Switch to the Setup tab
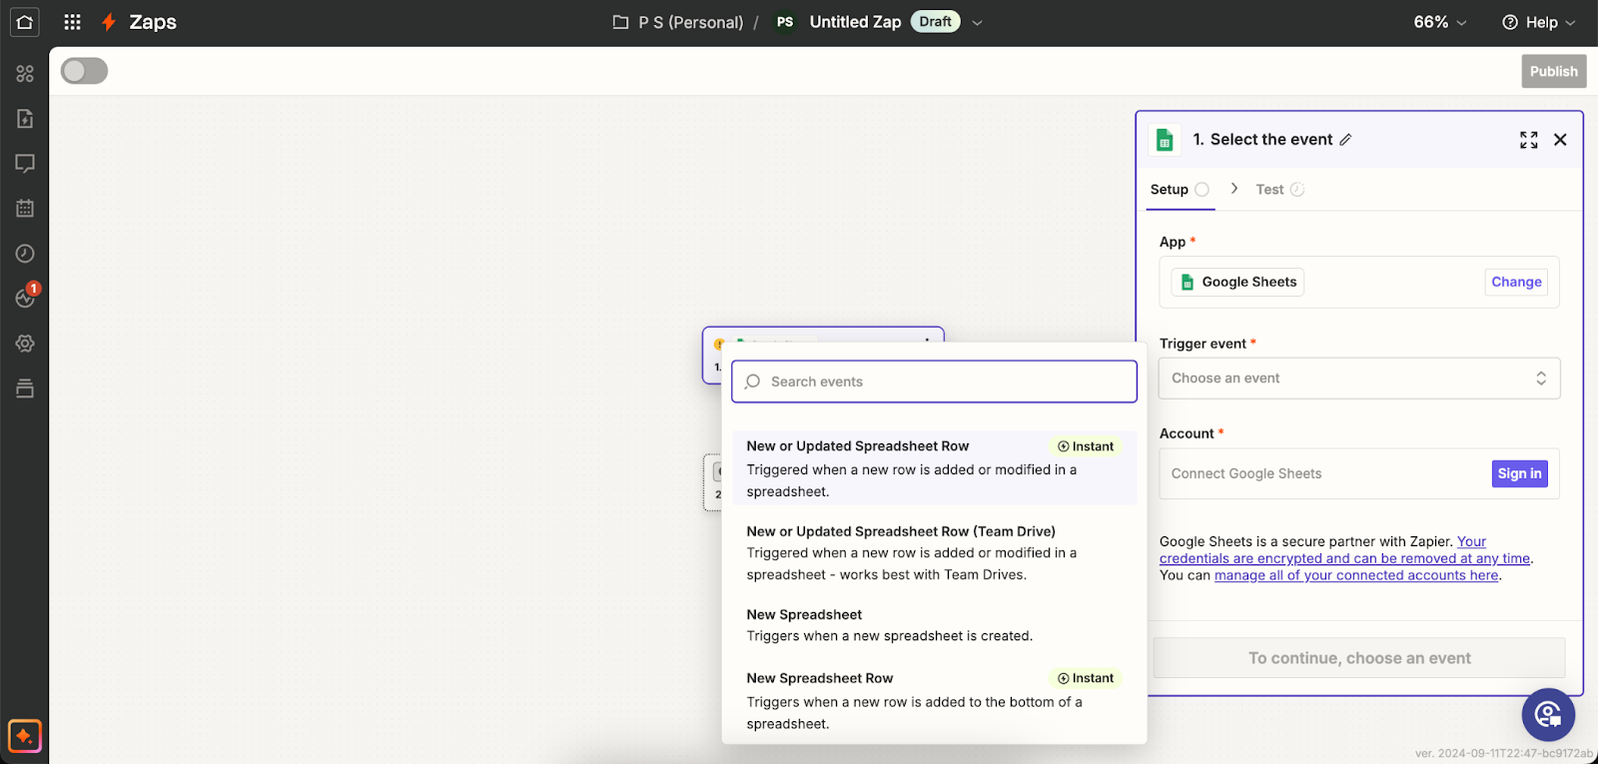Image resolution: width=1598 pixels, height=764 pixels. click(x=1180, y=190)
